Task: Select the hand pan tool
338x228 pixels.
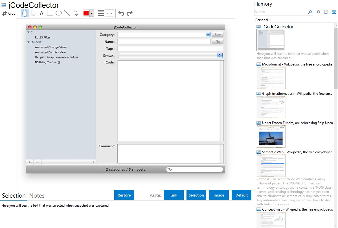Action: (x=25, y=13)
